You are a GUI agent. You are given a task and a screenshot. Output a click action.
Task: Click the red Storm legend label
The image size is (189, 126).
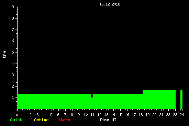point(64,120)
